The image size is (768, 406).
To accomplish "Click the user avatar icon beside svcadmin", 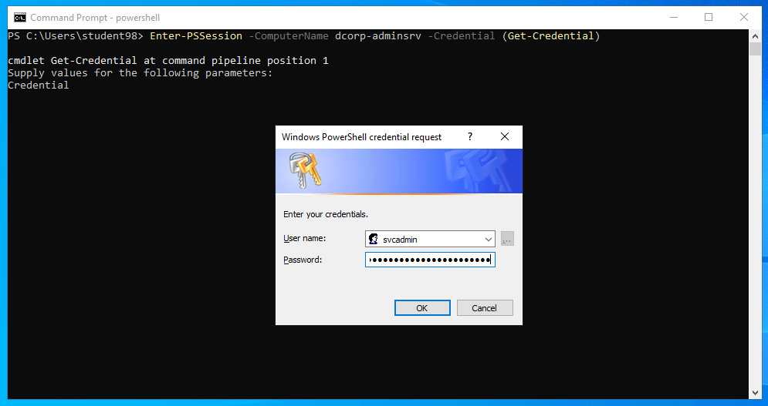I will pyautogui.click(x=374, y=240).
